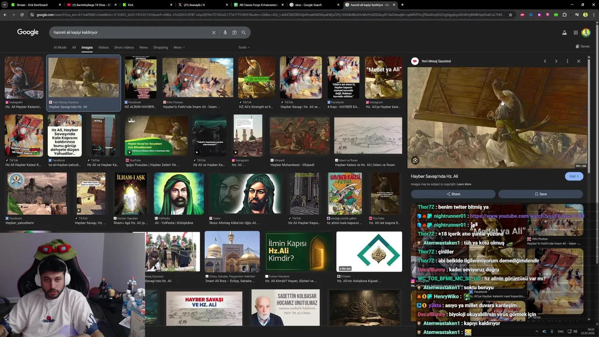The image size is (599, 337).
Task: Open the HZ ALİNİN HAYBER Facebook thumbnail
Action: click(141, 78)
